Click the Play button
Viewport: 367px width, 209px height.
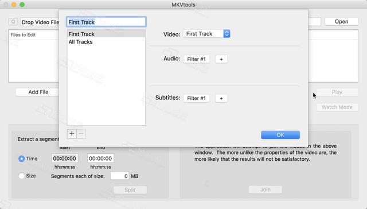click(x=337, y=92)
